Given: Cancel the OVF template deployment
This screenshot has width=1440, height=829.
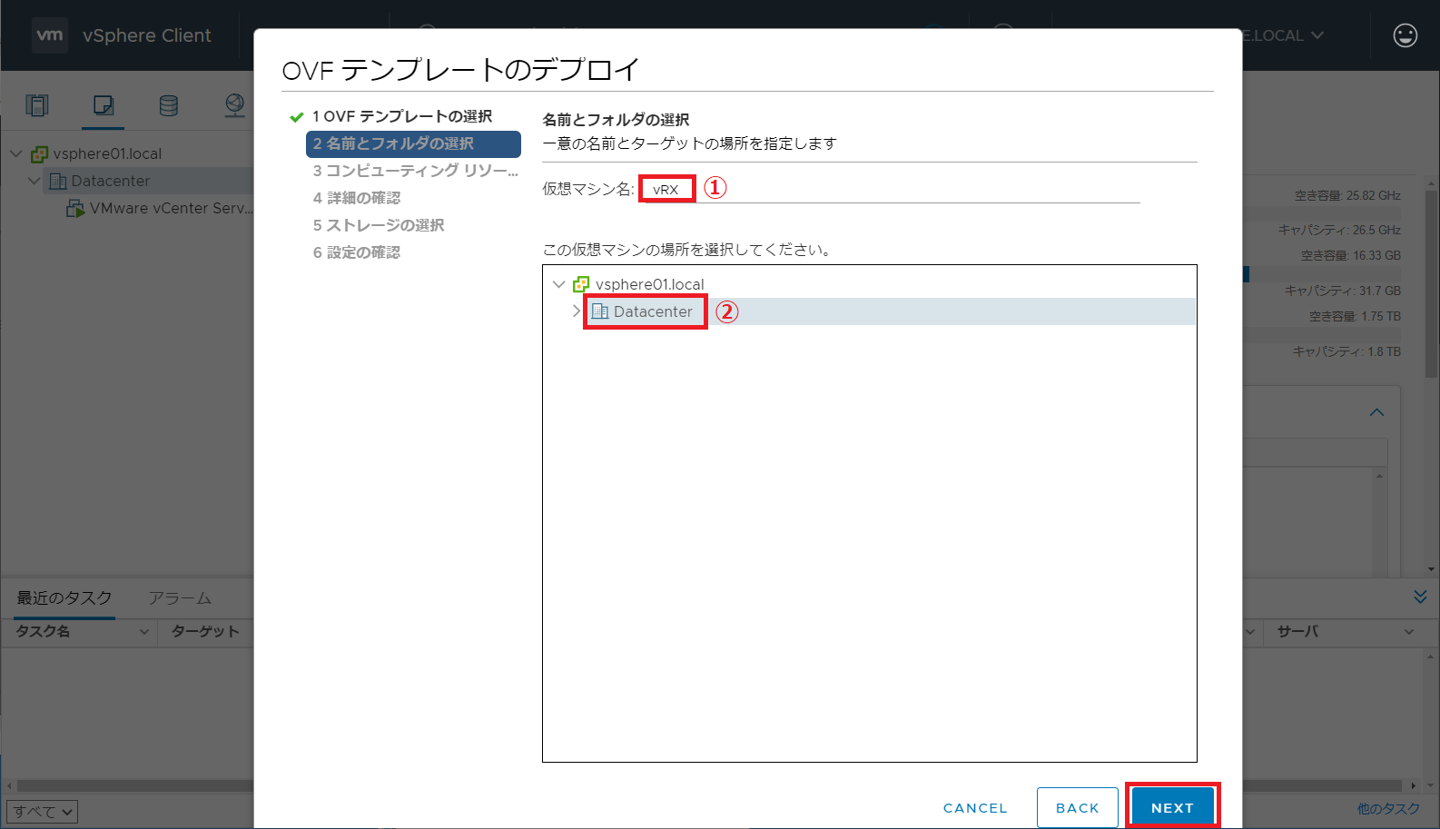Looking at the screenshot, I should (975, 807).
